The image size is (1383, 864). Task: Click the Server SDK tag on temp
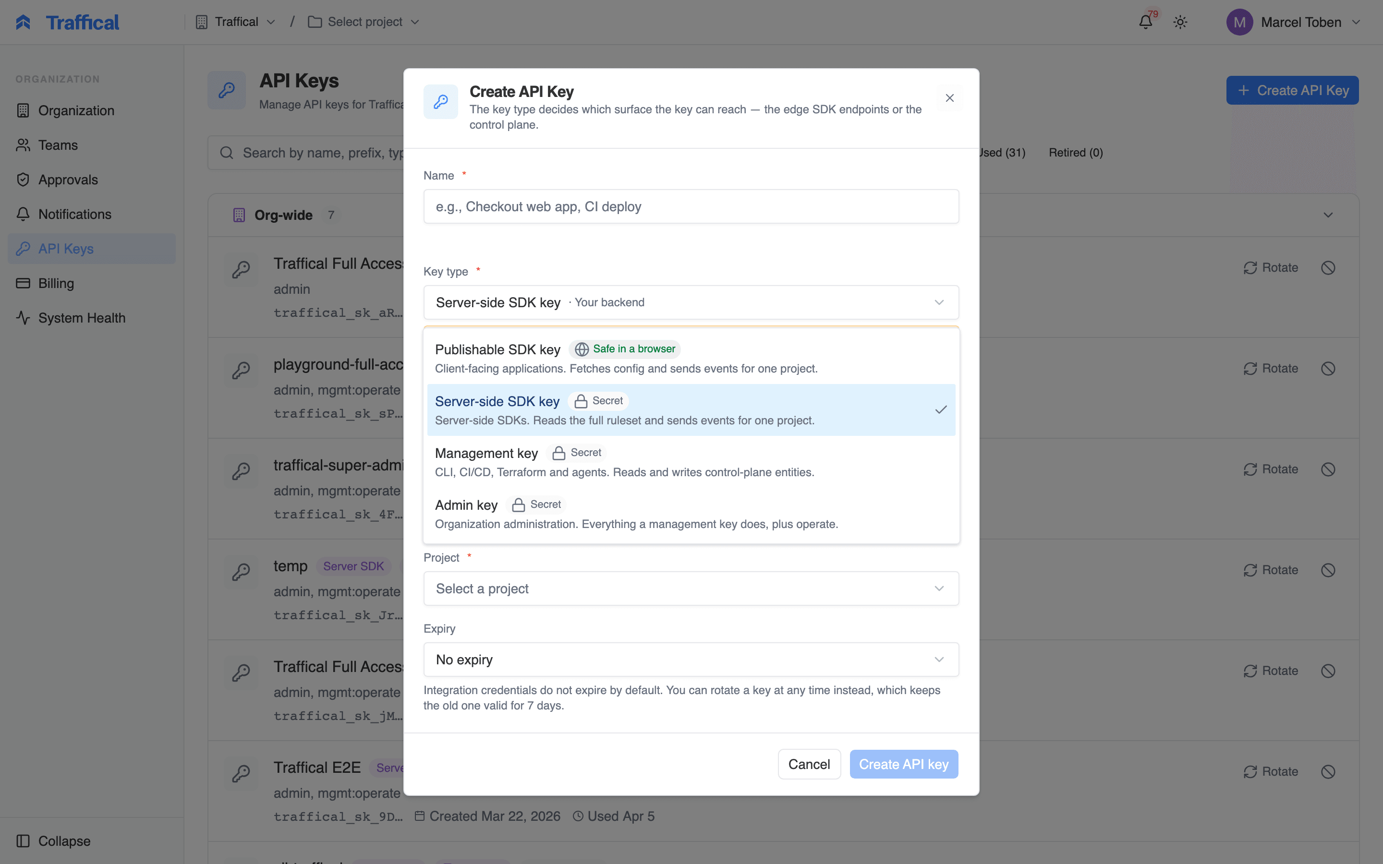(353, 566)
